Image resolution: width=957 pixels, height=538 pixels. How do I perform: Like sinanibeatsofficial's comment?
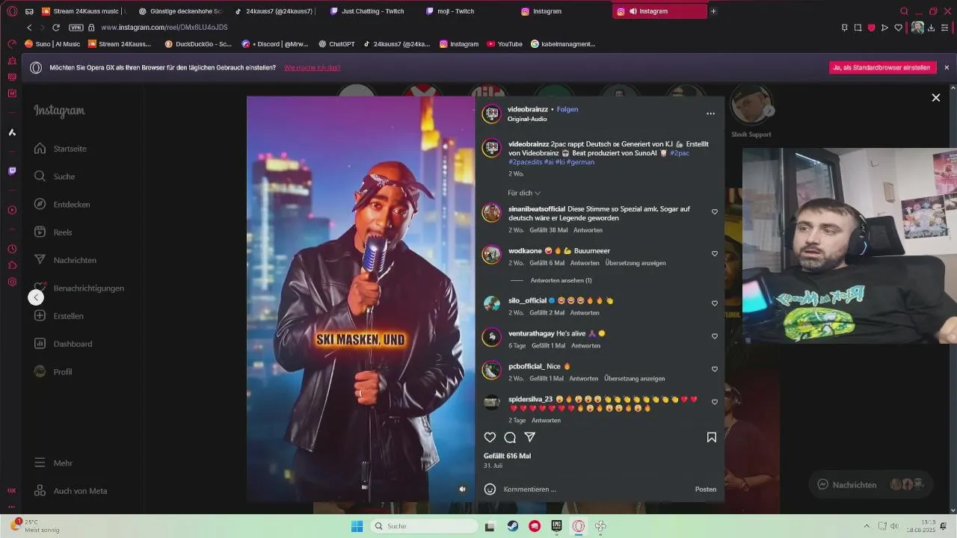715,212
